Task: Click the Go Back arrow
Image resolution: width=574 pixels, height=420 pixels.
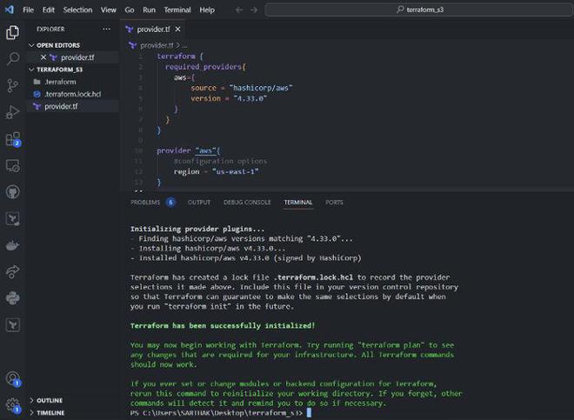Action: pos(239,10)
